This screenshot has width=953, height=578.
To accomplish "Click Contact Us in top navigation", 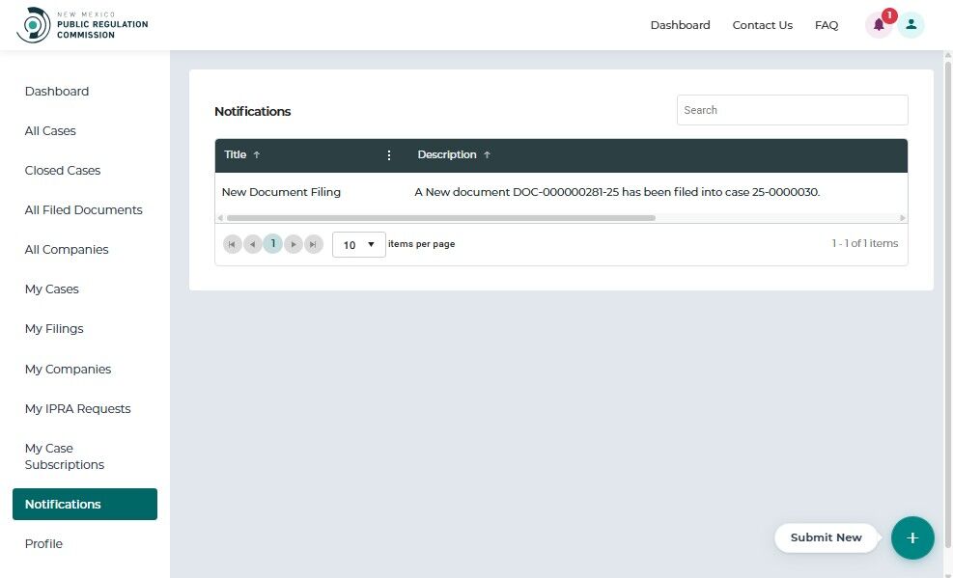I will [762, 25].
